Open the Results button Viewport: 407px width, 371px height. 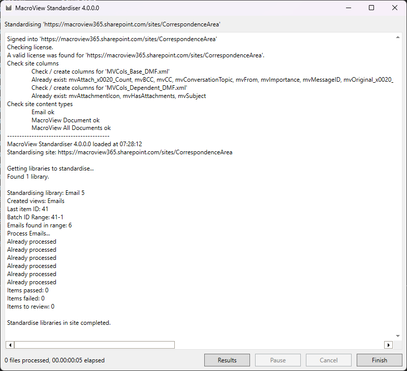point(227,360)
